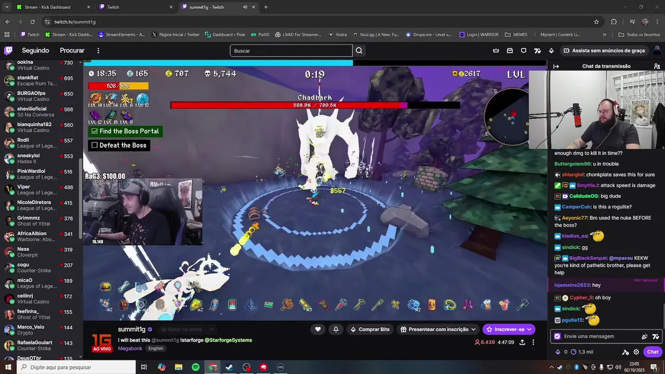Open emote picker in chat input
Image resolution: width=665 pixels, height=374 pixels.
pyautogui.click(x=656, y=336)
